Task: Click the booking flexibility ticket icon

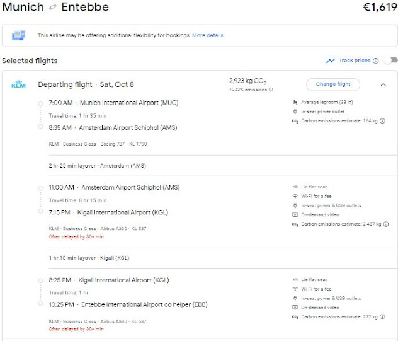Action: click(18, 35)
